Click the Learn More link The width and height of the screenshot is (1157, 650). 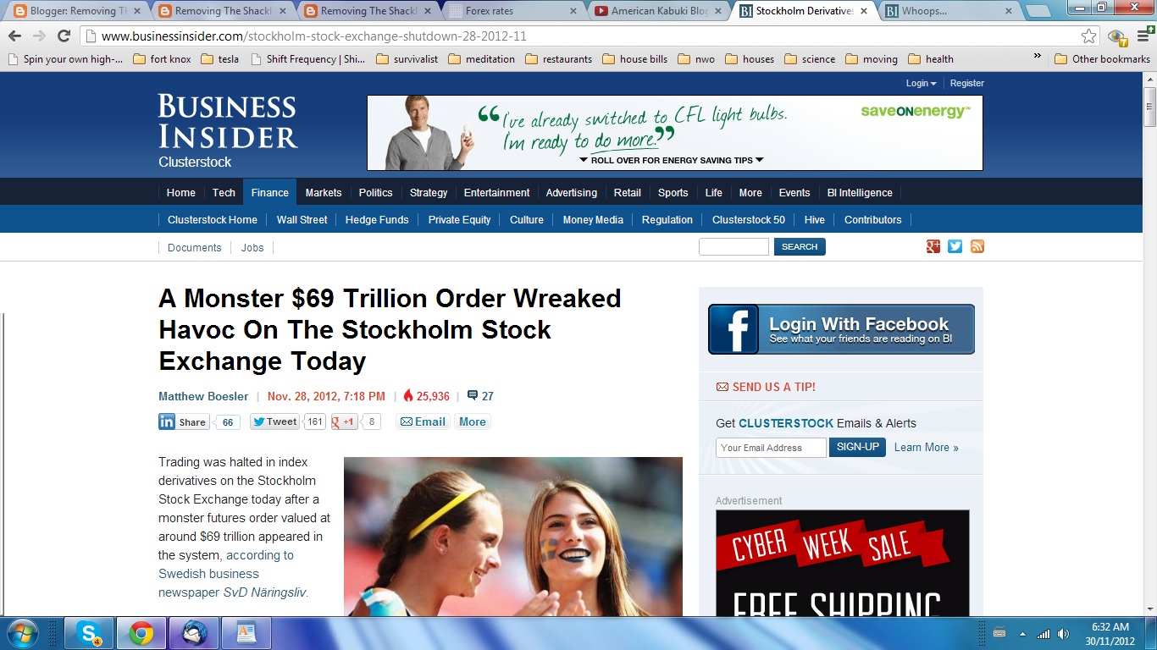pyautogui.click(x=927, y=447)
